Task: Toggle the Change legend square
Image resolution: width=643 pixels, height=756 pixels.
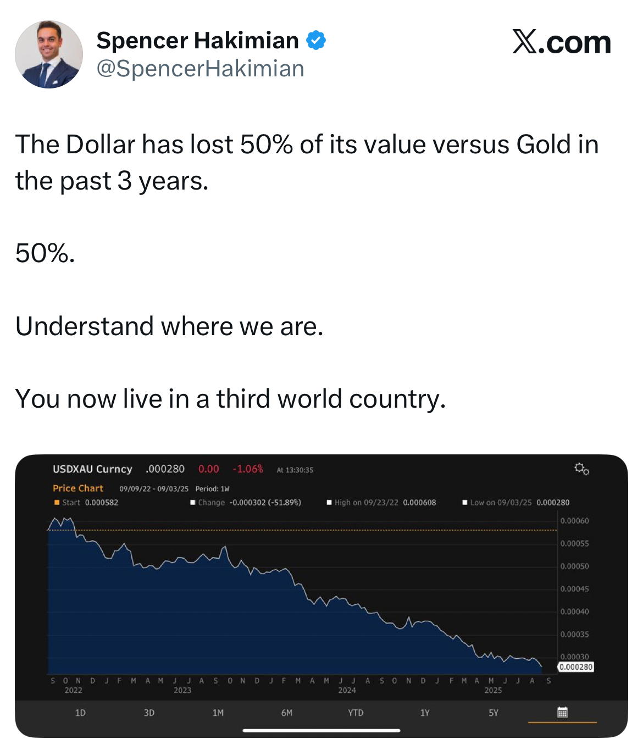Action: 193,502
